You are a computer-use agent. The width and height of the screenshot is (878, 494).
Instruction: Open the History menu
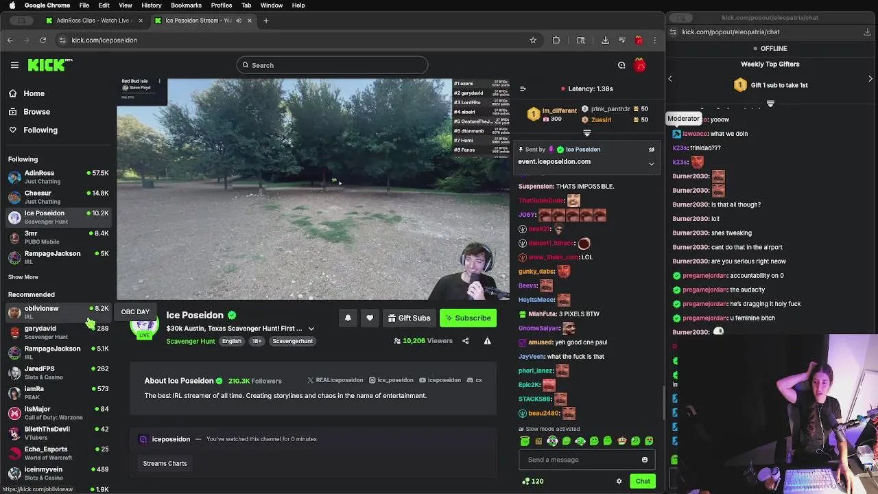click(x=151, y=5)
